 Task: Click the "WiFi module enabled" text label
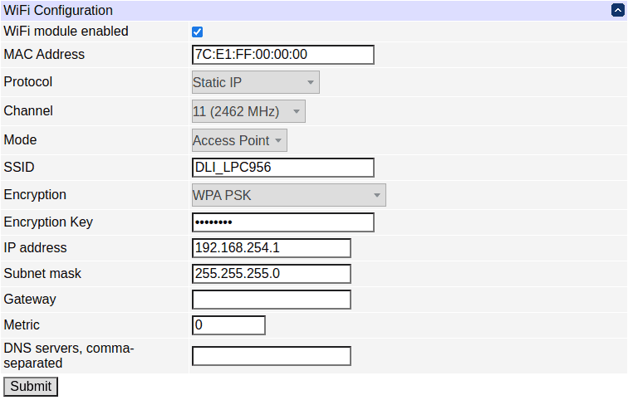(x=66, y=32)
